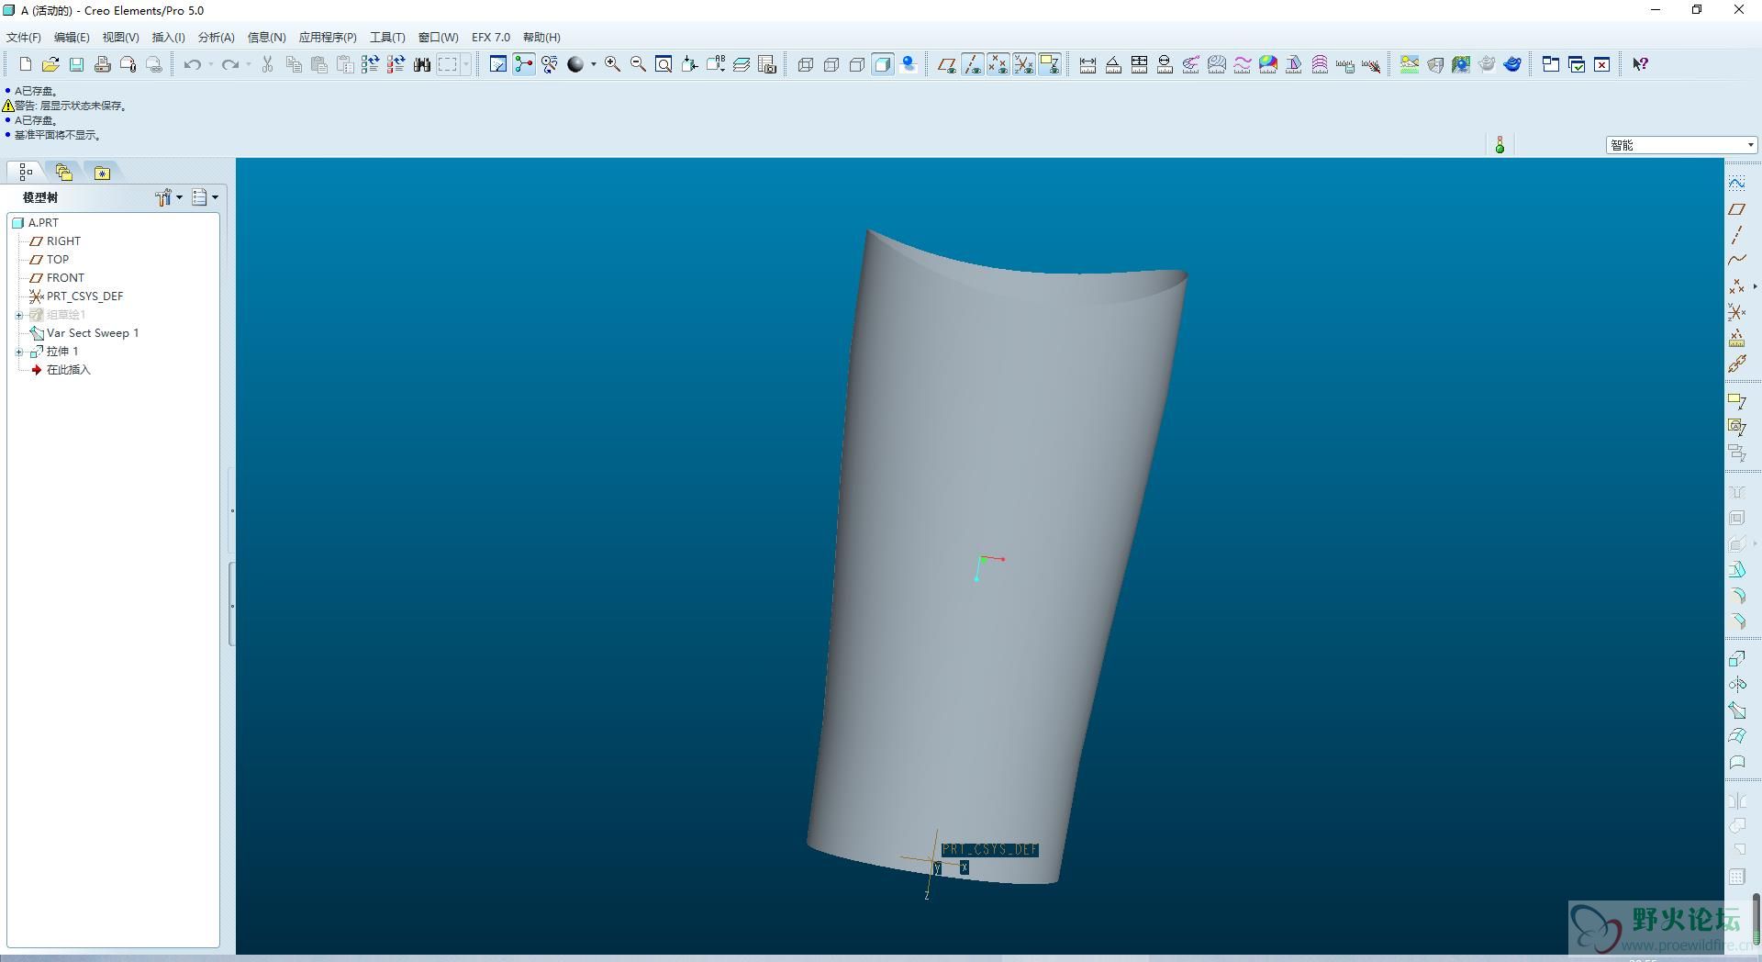Click the Zoom In magnifier

tap(612, 64)
